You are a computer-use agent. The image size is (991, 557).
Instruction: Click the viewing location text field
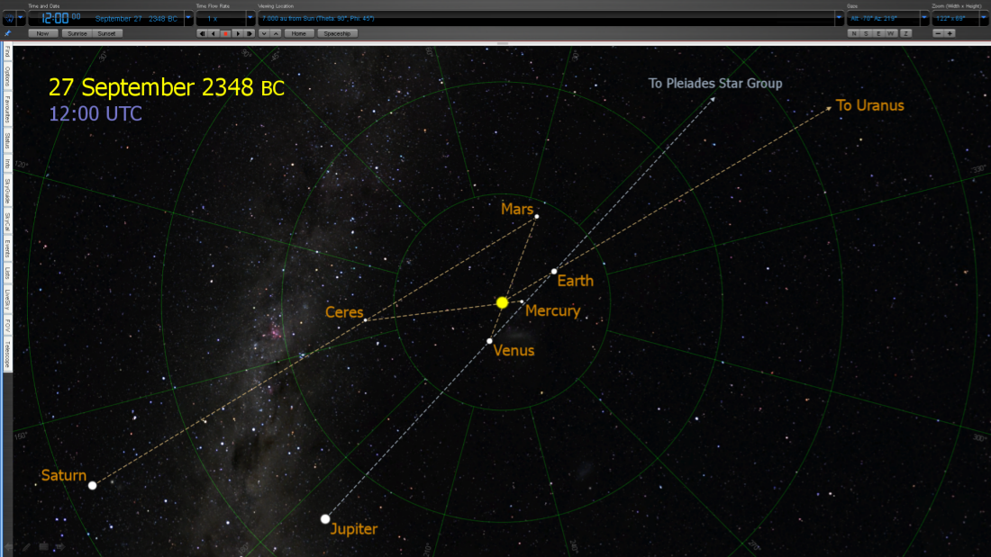pyautogui.click(x=547, y=18)
